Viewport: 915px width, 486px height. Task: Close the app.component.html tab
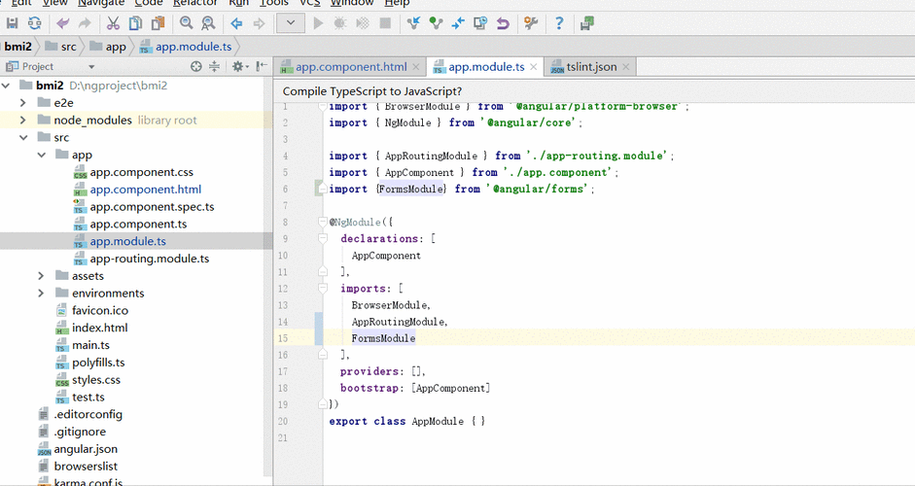coord(416,67)
